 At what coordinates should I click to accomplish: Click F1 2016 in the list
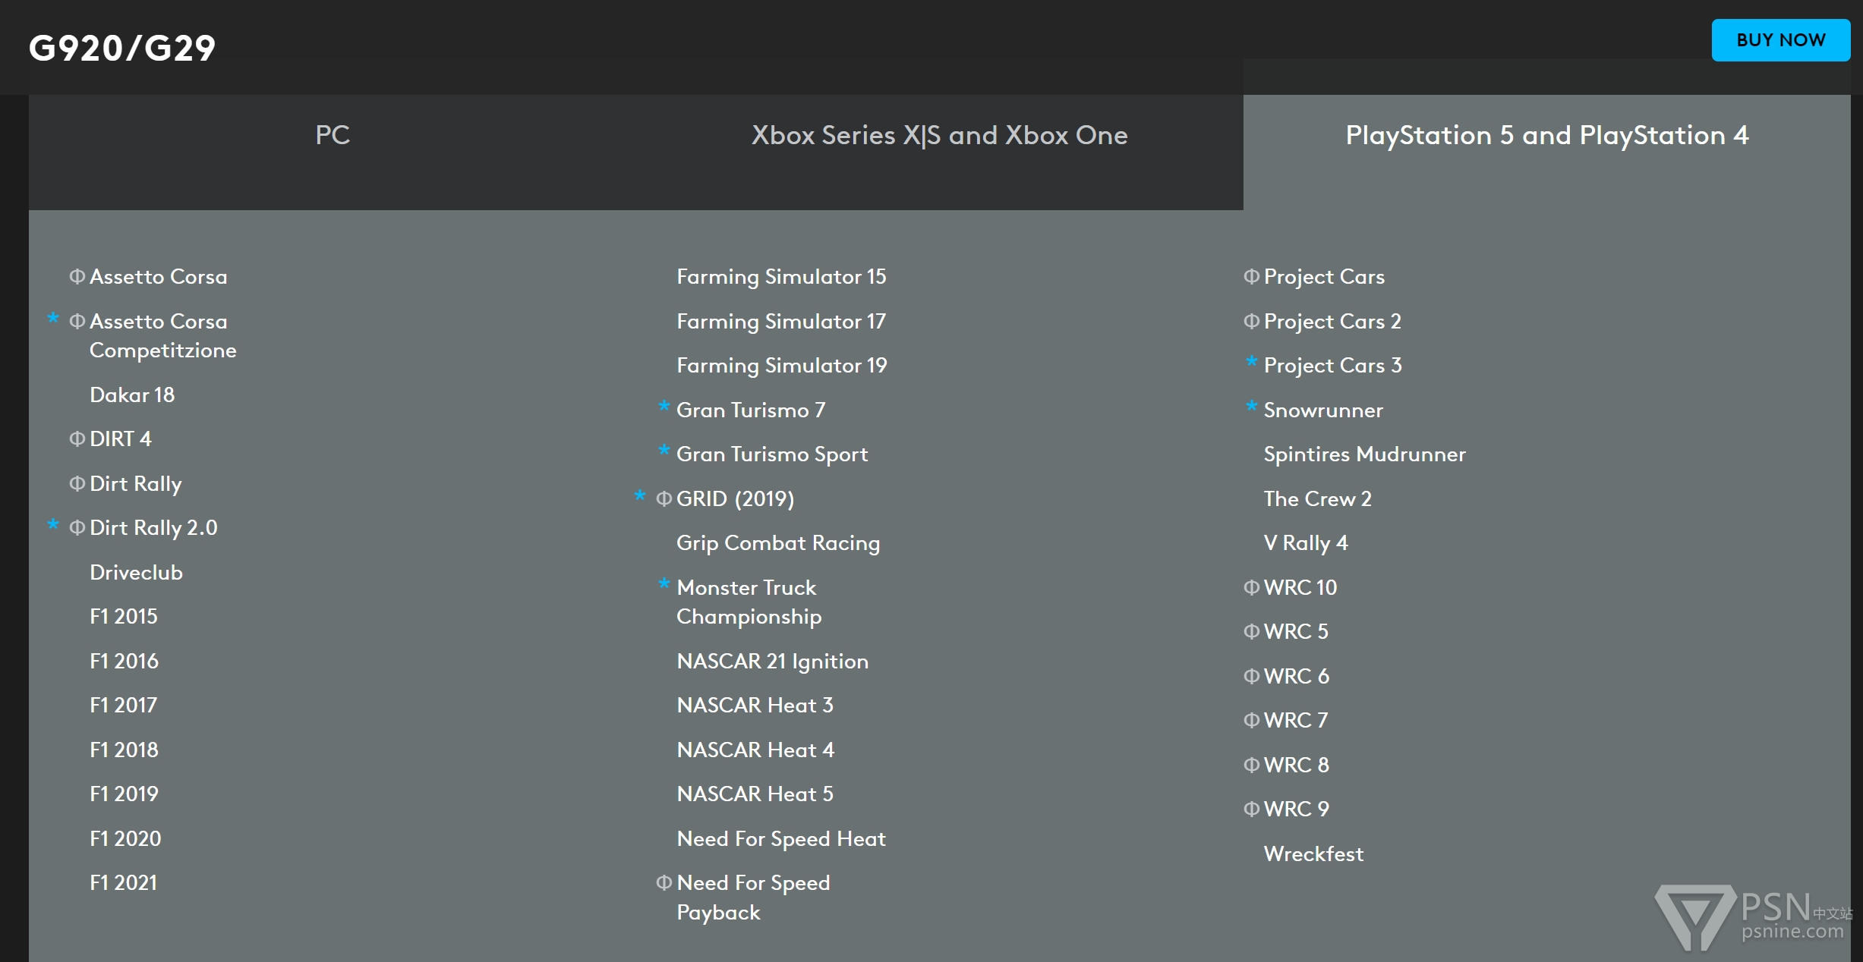tap(124, 662)
